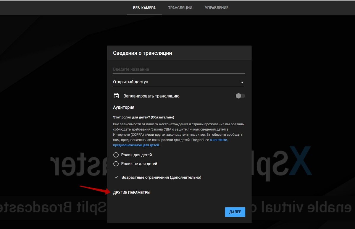Expand ДРУГИЕ ПАРАМЕТРЫ for more settings

pyautogui.click(x=132, y=193)
